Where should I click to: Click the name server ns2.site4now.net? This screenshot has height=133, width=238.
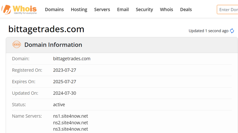point(71,123)
